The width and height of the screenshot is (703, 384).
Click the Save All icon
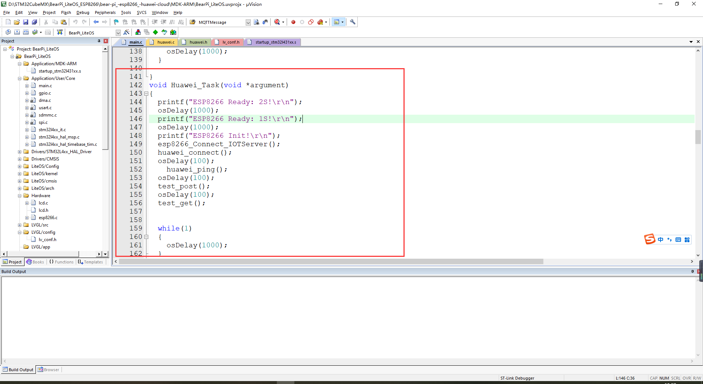click(x=34, y=22)
